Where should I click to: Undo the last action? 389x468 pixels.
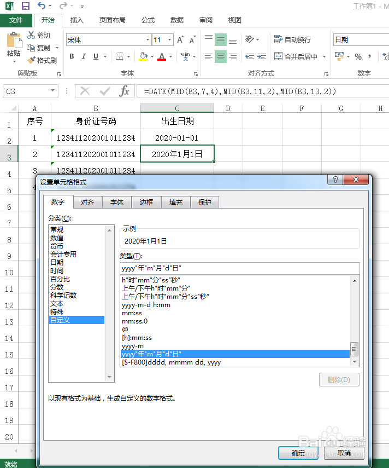pos(42,5)
